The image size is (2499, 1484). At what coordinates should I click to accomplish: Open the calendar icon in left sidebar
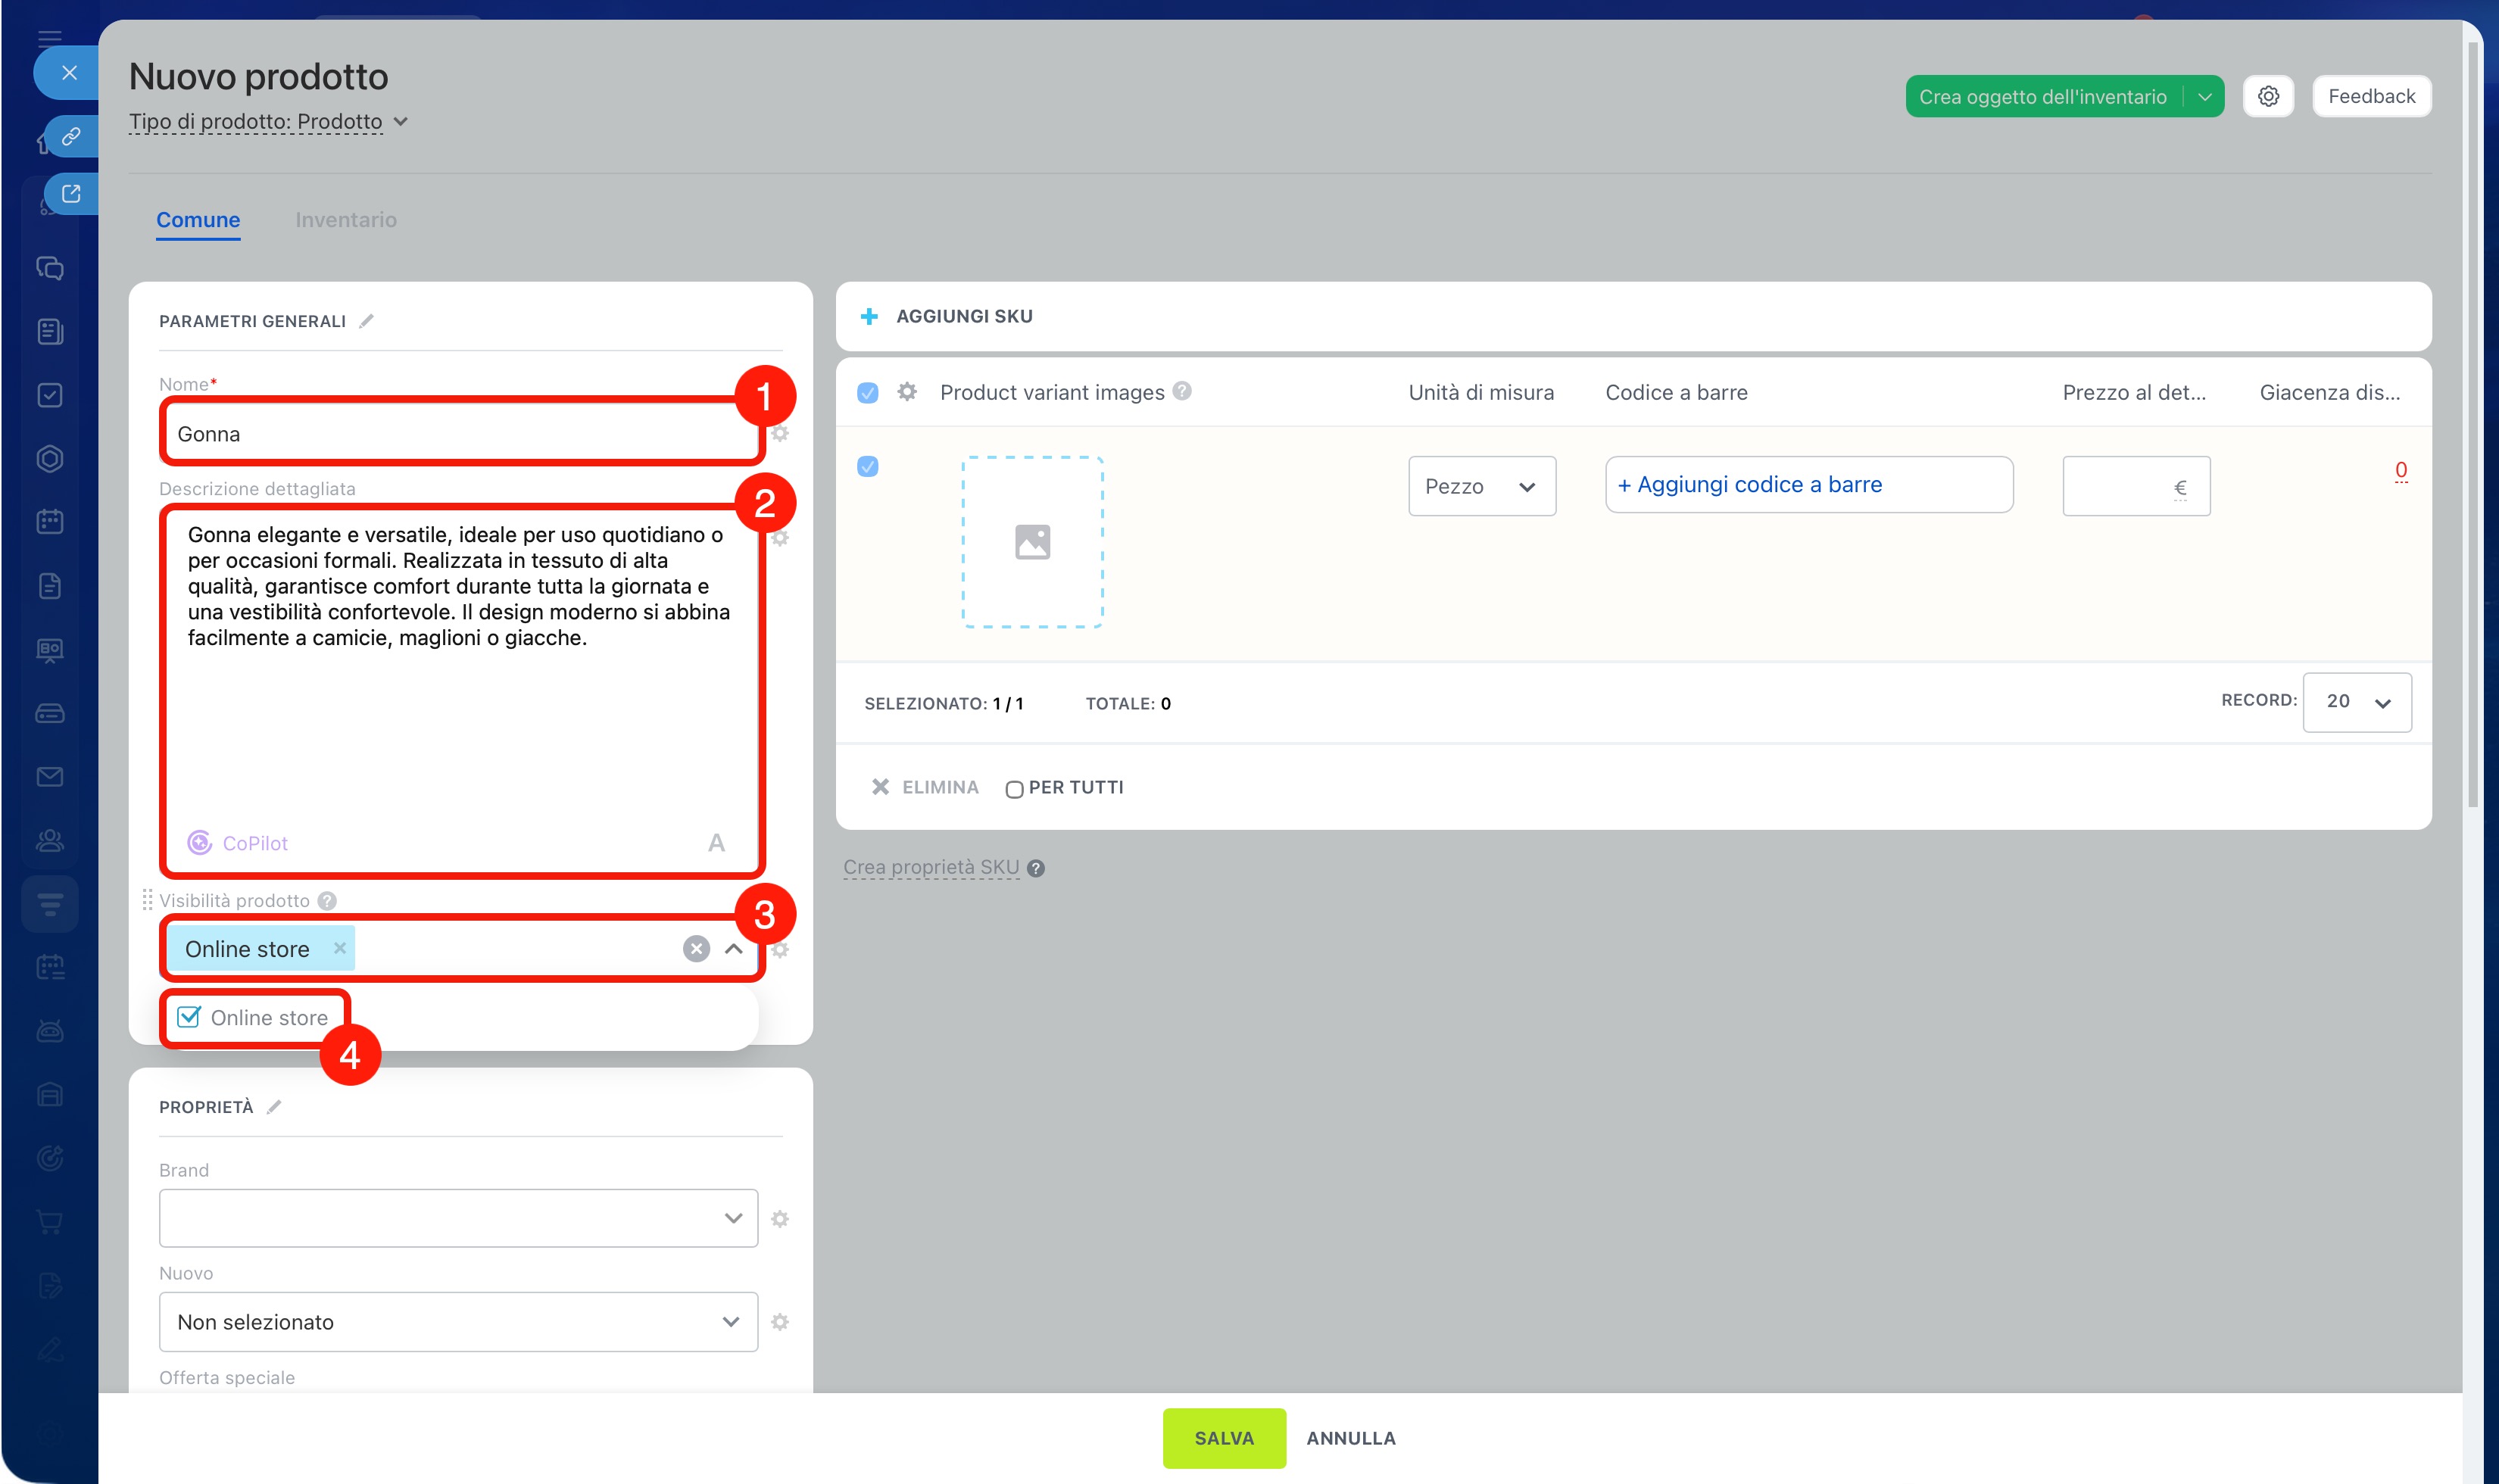click(50, 521)
